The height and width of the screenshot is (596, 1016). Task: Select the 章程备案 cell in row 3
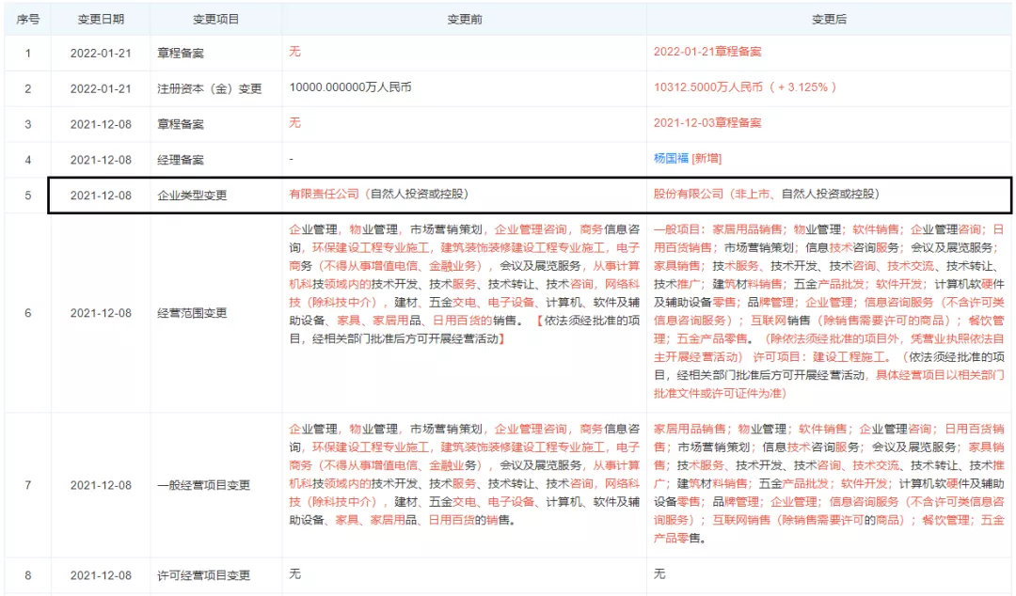tap(180, 124)
